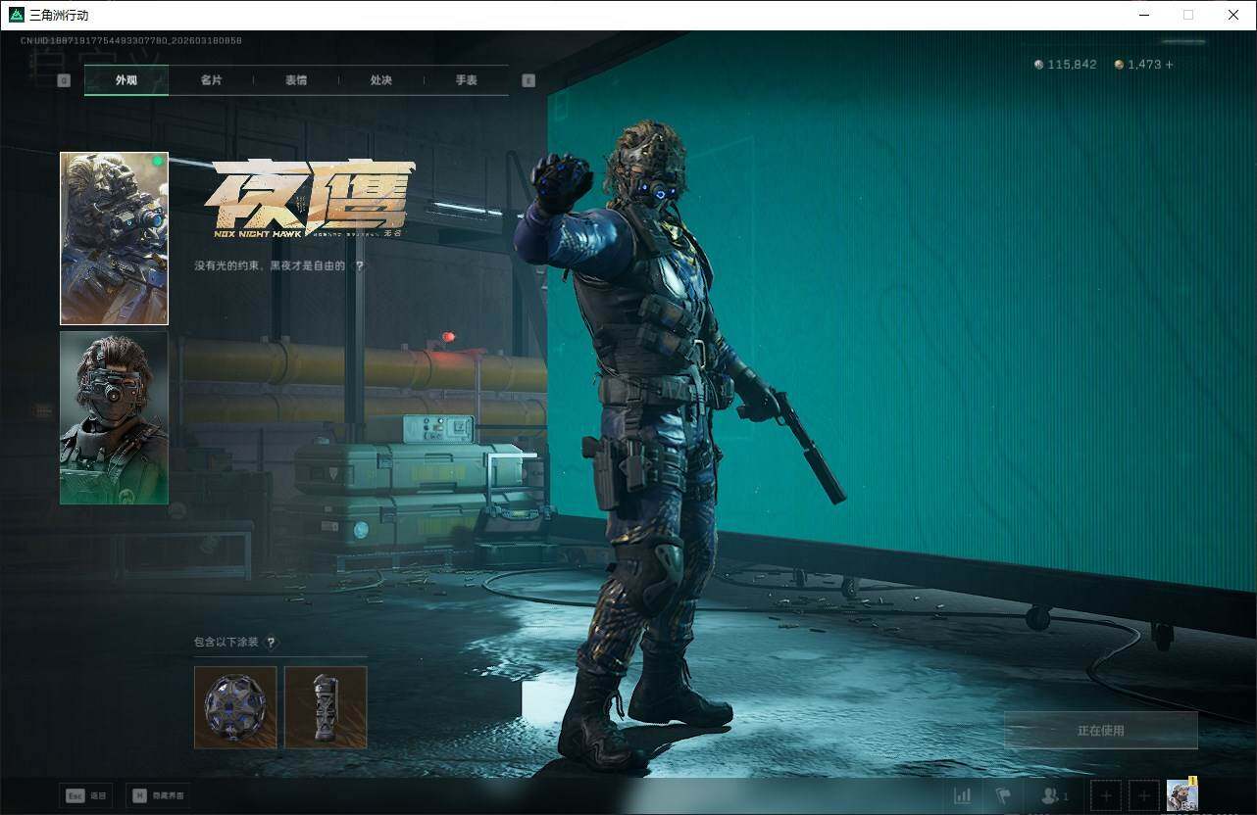Close the 三角洲行动 window
This screenshot has width=1257, height=815.
pyautogui.click(x=1233, y=15)
